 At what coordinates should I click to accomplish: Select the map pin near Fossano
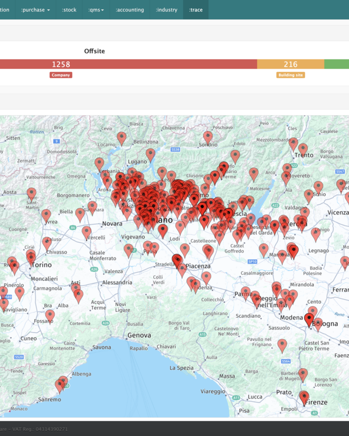pos(50,315)
